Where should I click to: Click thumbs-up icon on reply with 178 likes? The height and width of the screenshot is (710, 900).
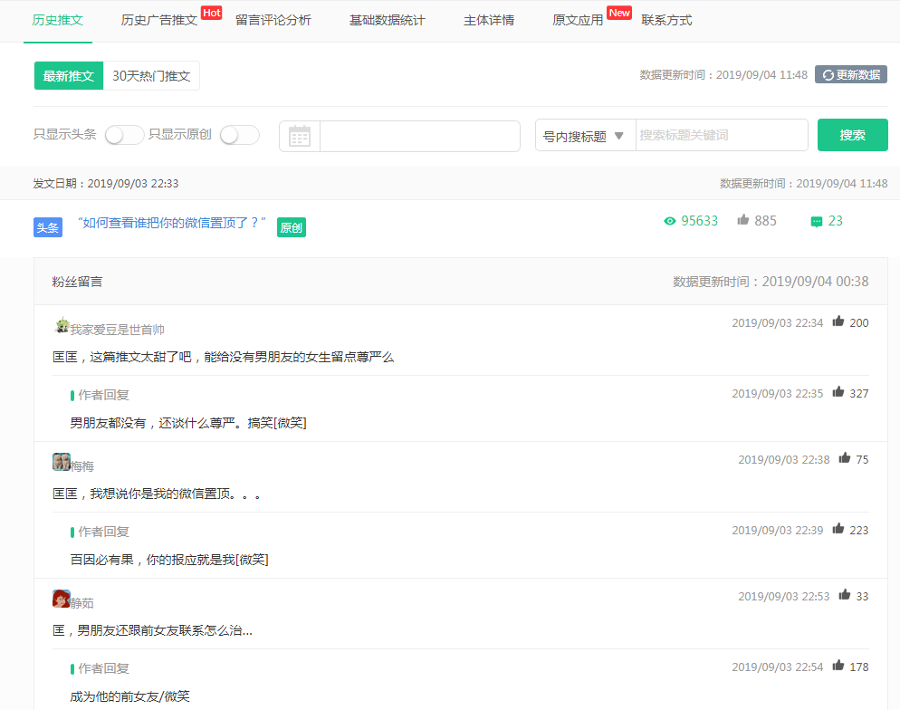click(838, 666)
